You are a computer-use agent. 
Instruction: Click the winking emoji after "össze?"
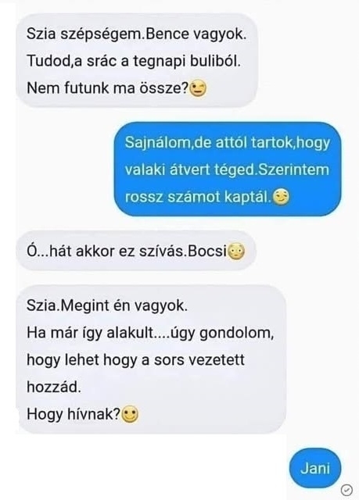198,88
